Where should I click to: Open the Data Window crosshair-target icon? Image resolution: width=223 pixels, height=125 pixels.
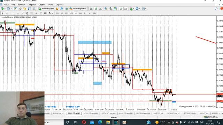[x=20, y=9]
